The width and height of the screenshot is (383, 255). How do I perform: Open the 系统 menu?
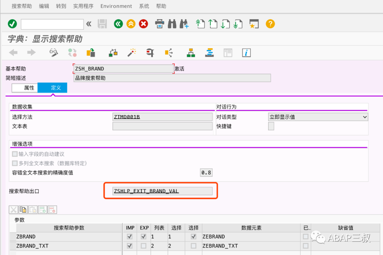coord(144,6)
